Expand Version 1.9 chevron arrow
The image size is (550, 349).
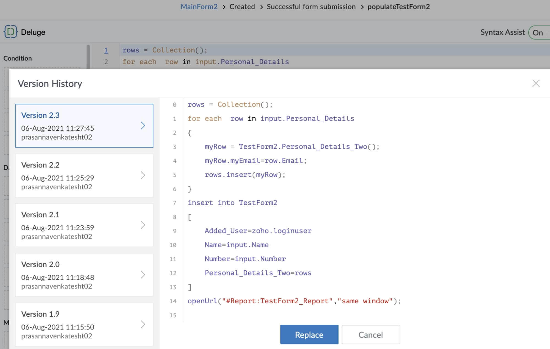143,325
